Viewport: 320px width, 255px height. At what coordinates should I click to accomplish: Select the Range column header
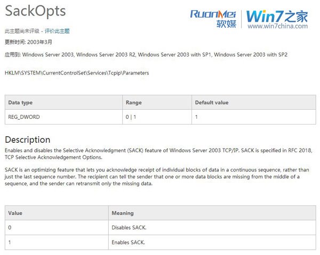coord(133,102)
